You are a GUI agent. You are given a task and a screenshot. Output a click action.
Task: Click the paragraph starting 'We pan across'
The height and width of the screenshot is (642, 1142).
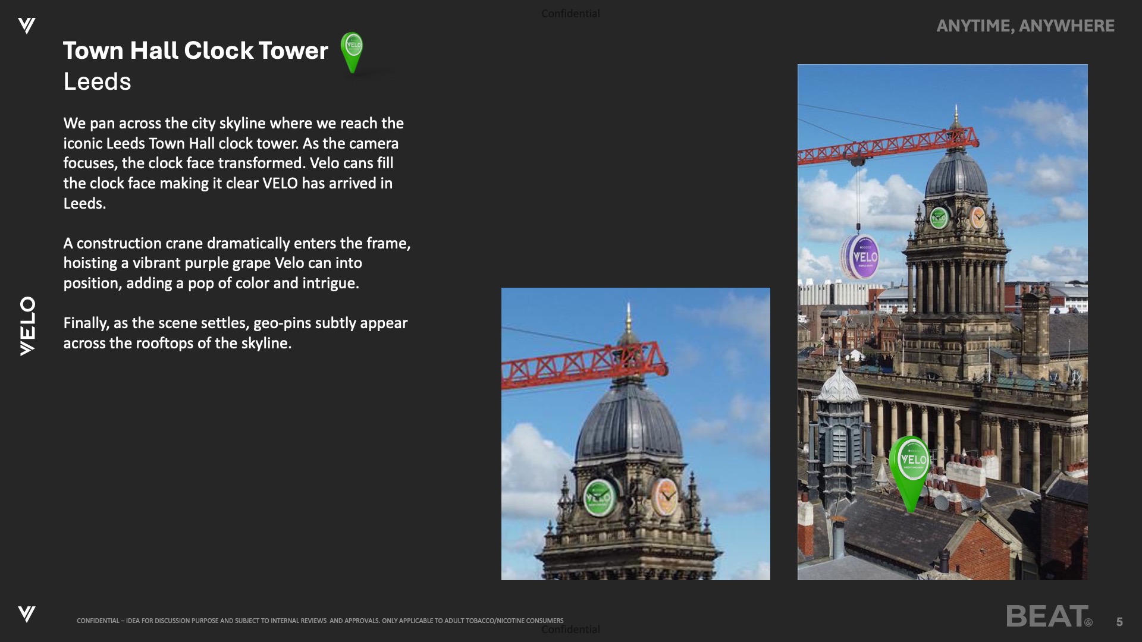pos(233,163)
